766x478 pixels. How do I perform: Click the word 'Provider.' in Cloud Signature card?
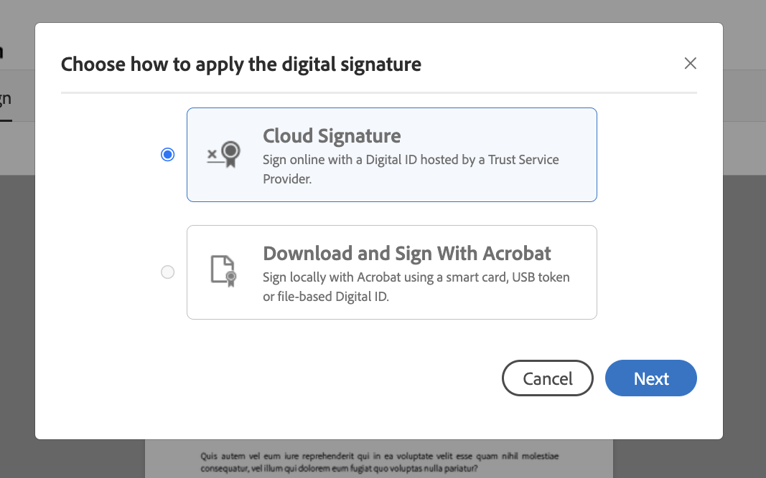point(287,179)
